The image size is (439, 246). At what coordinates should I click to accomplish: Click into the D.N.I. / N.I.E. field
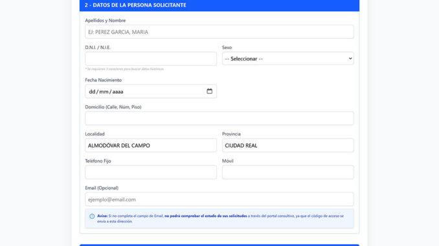(x=151, y=59)
